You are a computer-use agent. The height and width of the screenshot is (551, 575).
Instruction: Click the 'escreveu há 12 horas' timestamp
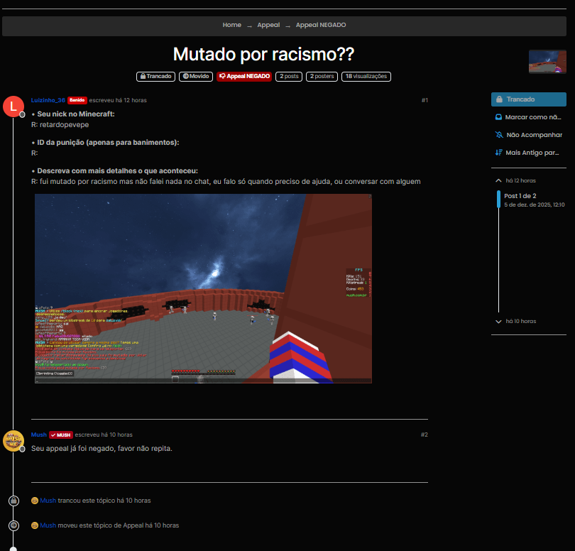(x=118, y=100)
